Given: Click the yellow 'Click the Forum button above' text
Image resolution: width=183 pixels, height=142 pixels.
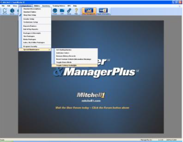Looking at the screenshot, I should tap(111, 108).
